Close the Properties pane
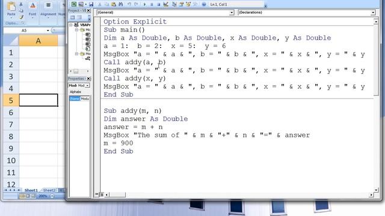The image size is (385, 216). (88, 79)
